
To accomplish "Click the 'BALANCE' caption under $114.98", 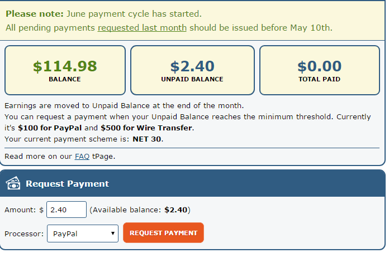I will coord(65,79).
